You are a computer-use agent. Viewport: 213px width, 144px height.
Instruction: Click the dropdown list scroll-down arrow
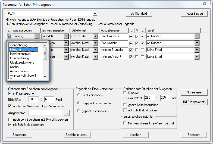point(45,77)
